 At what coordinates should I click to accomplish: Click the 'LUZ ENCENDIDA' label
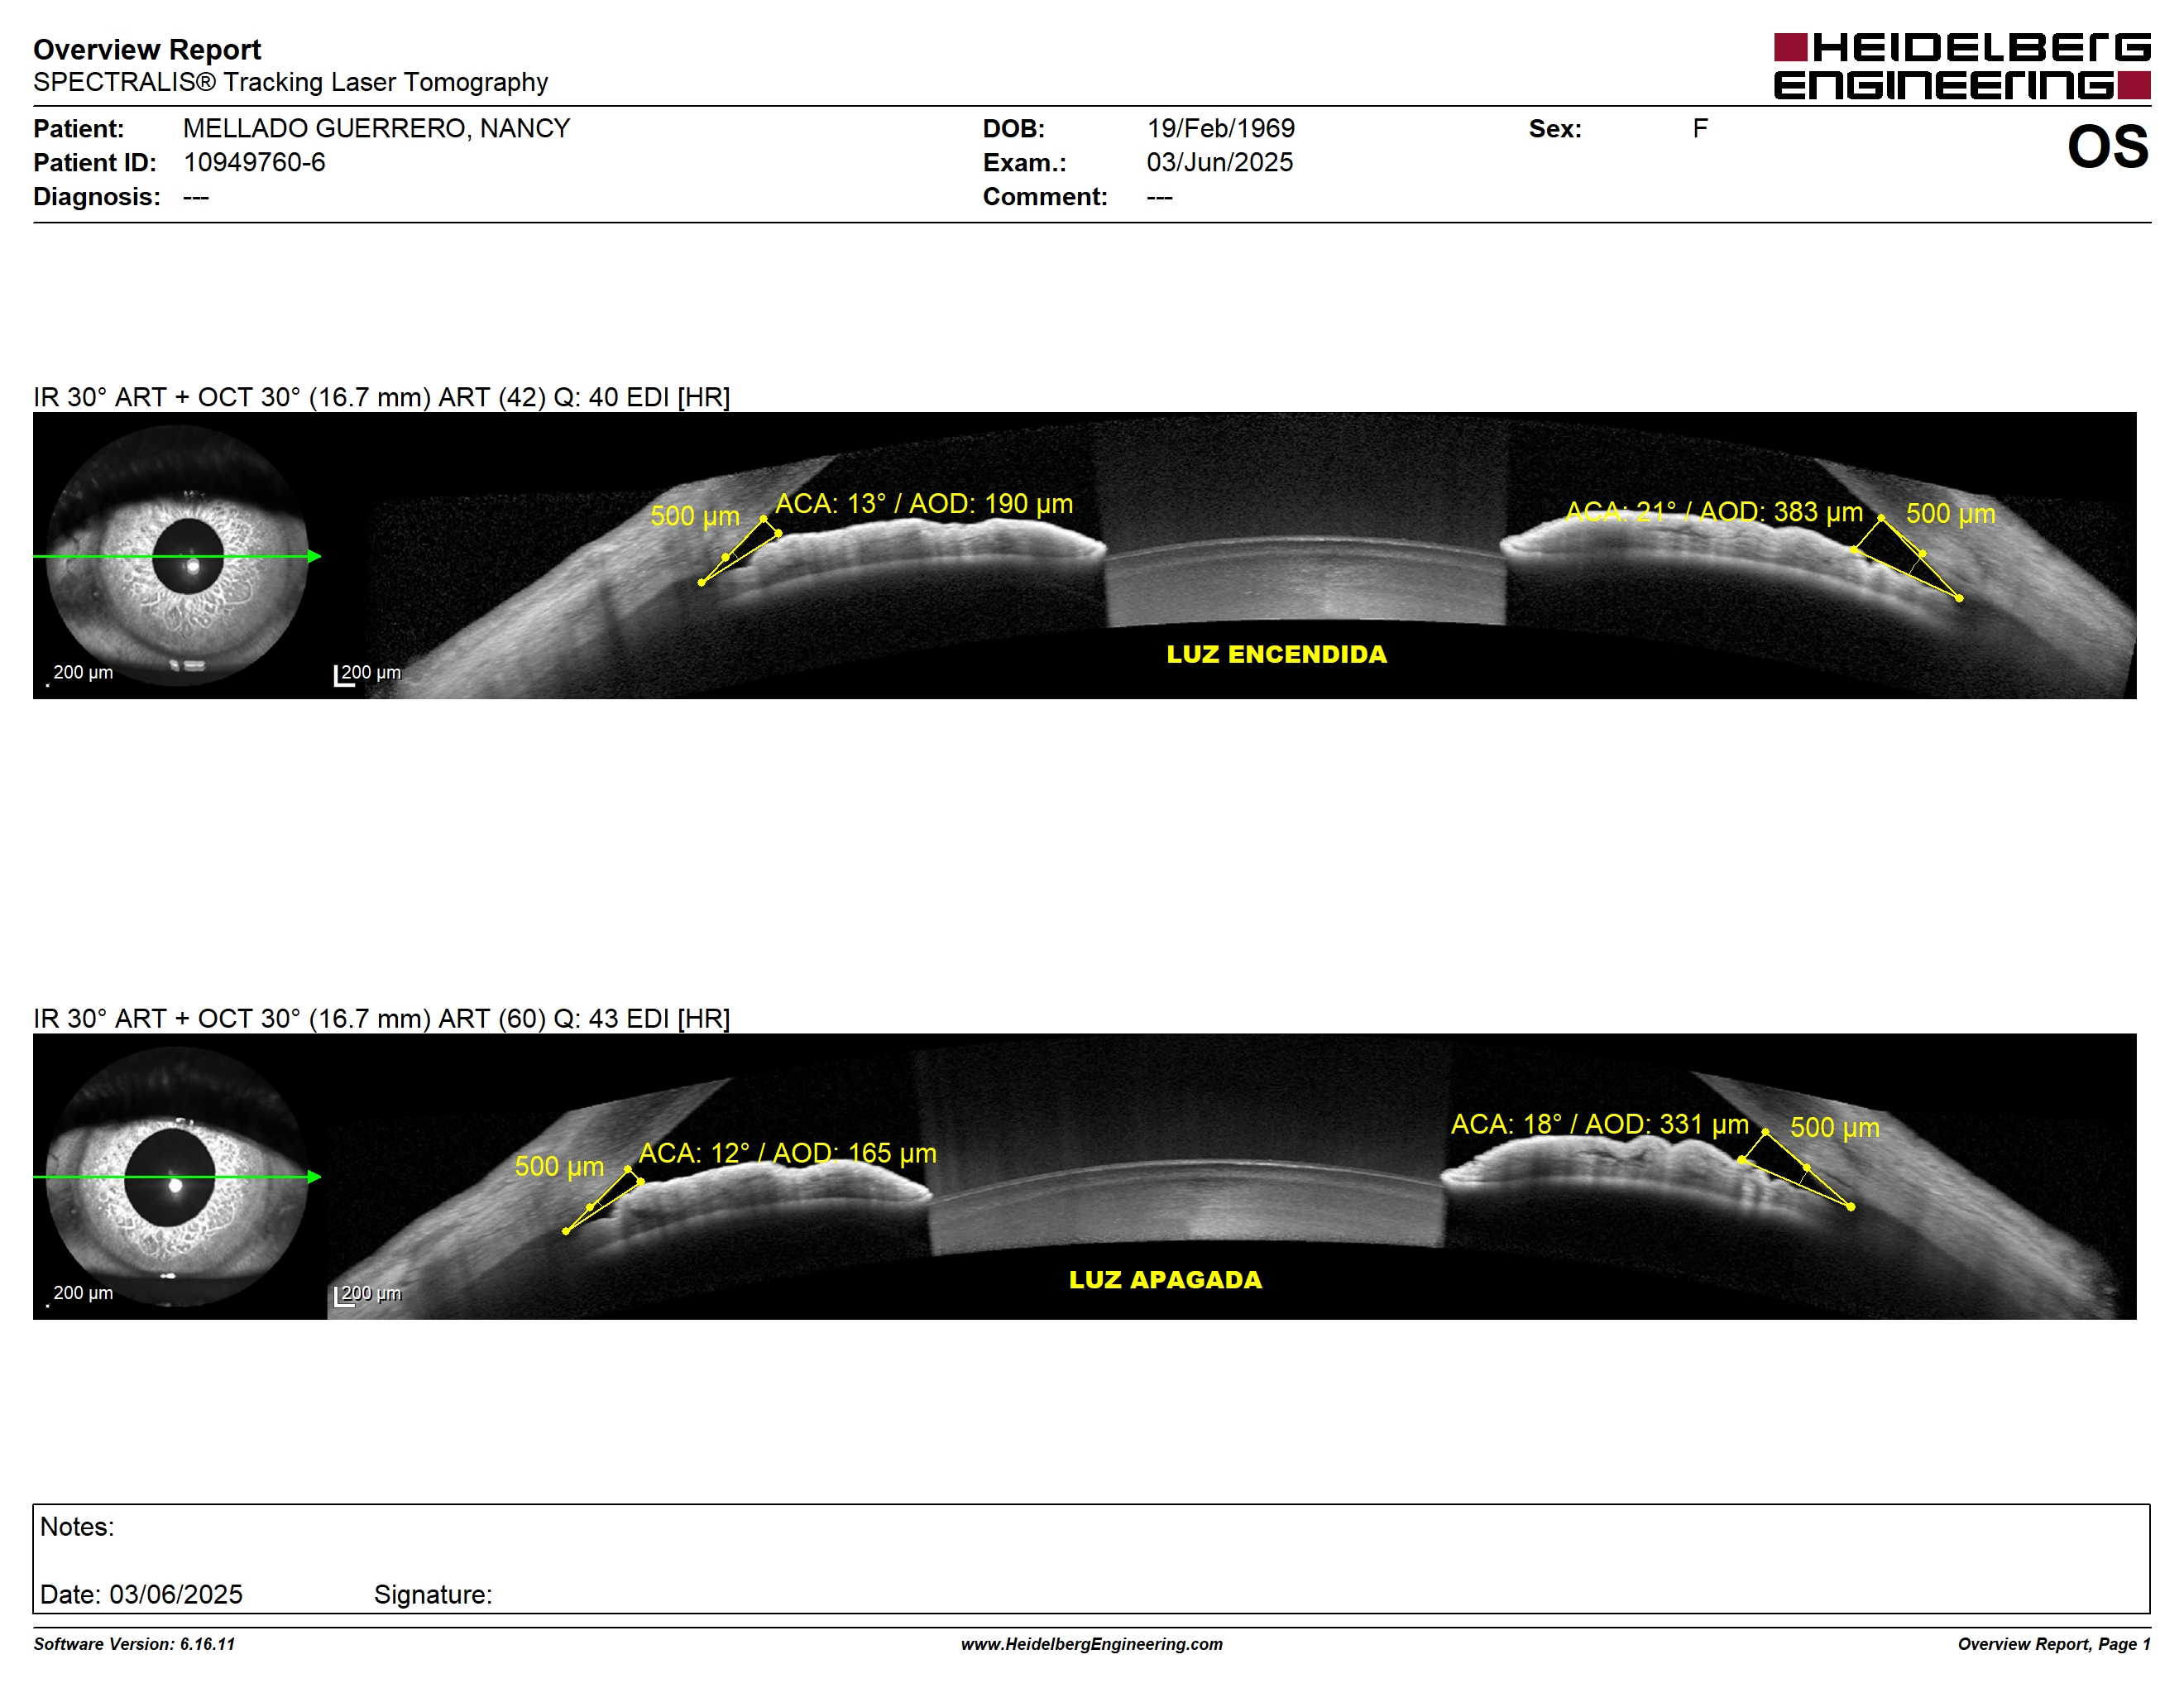coord(1276,654)
